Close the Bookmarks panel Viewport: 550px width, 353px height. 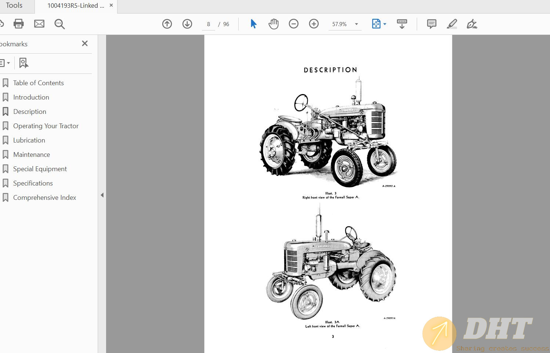coord(85,43)
